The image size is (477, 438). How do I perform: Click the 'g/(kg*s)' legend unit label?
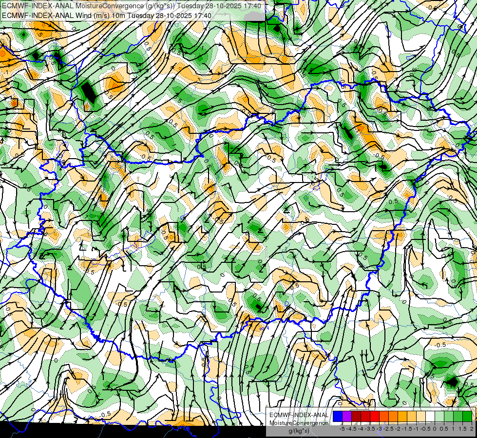299,431
